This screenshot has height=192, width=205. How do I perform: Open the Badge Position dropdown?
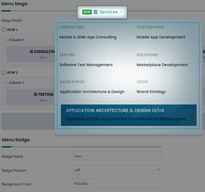(116, 170)
